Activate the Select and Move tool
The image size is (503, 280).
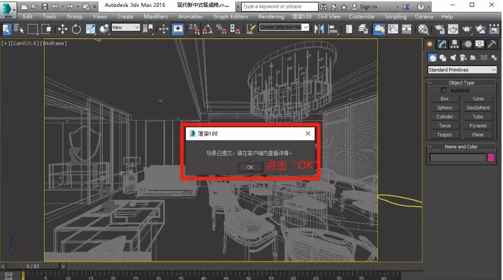[63, 29]
